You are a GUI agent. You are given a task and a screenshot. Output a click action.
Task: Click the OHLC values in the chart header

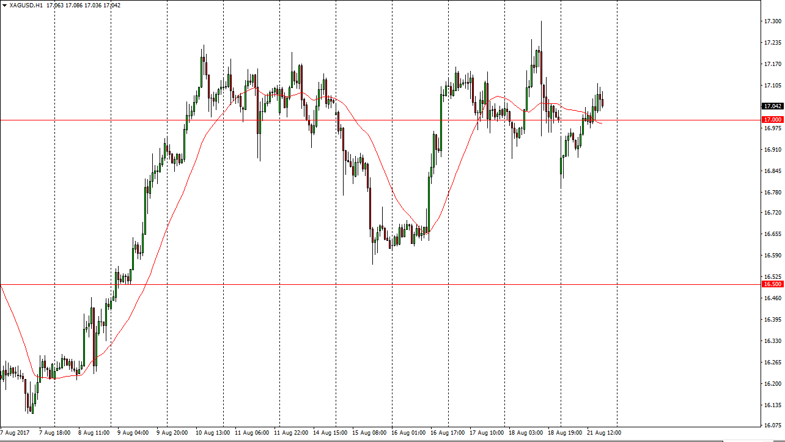(x=84, y=6)
